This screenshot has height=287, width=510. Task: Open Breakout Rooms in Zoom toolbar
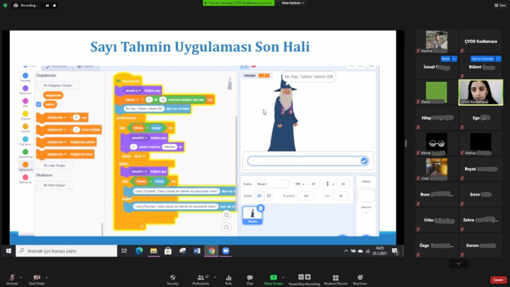(335, 279)
